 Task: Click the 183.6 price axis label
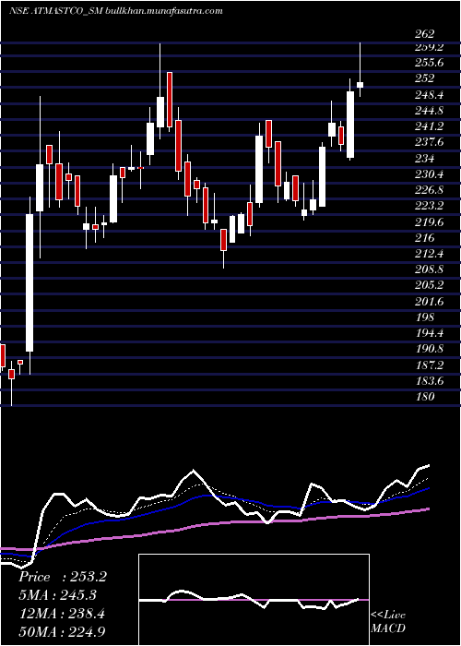[430, 381]
